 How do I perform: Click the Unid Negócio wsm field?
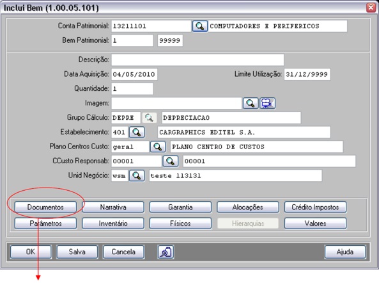120,176
